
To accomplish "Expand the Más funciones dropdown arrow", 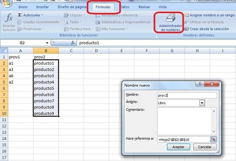I will [x=127, y=29].
